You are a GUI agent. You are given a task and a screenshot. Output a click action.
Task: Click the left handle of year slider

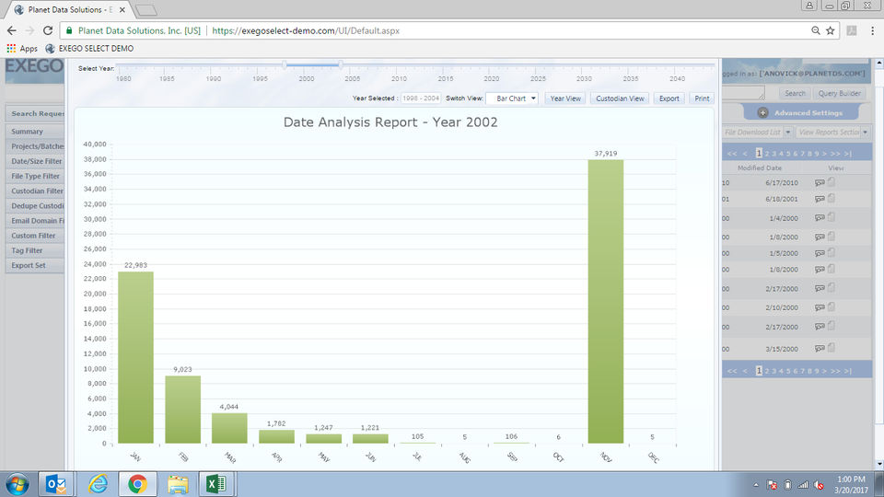point(285,64)
